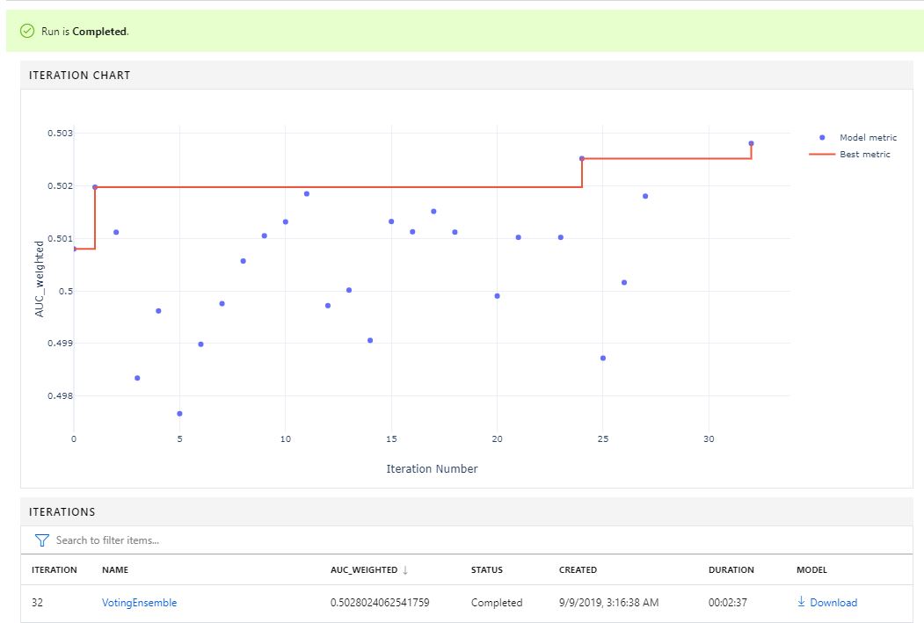Select the data point at iteration 11
The width and height of the screenshot is (924, 623).
coord(307,193)
